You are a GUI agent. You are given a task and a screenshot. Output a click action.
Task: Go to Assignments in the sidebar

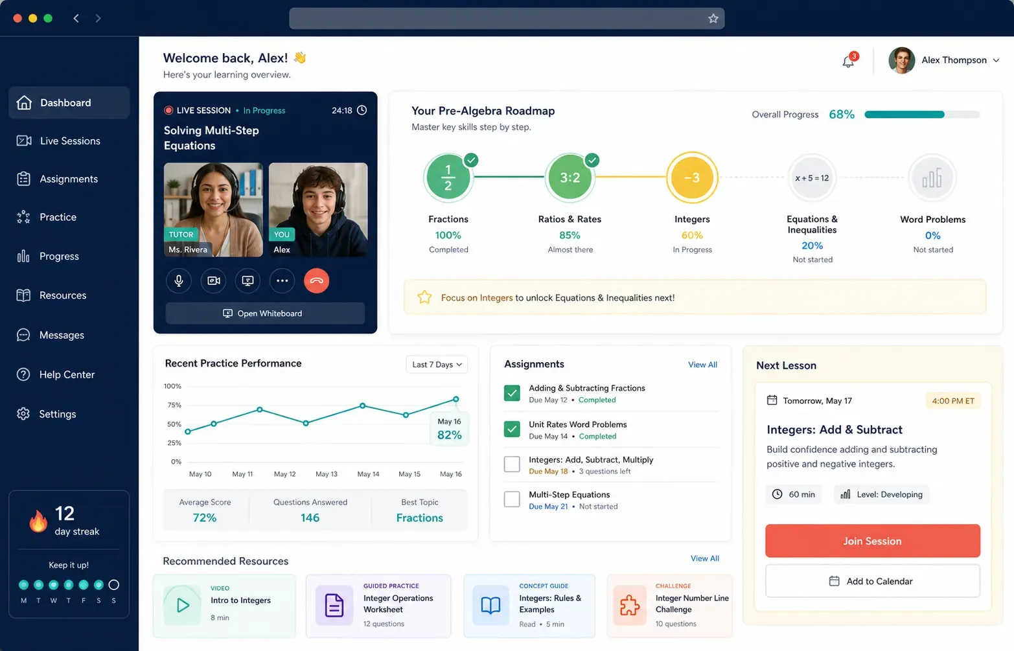tap(69, 179)
